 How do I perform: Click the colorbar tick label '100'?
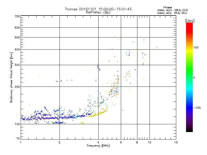(x=196, y=48)
